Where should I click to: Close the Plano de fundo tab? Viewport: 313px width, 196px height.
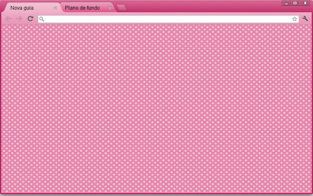point(110,8)
